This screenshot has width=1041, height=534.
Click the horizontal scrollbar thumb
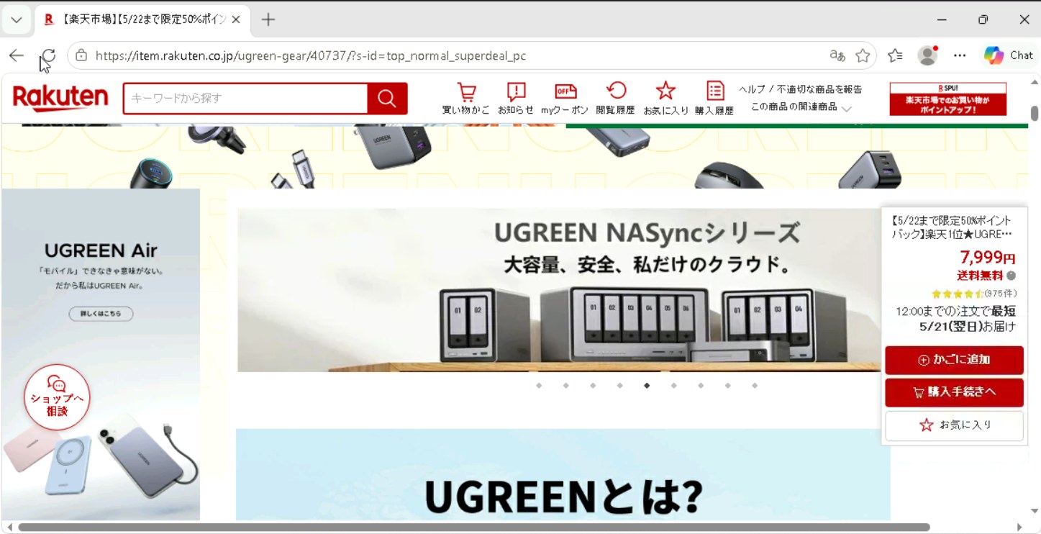474,528
